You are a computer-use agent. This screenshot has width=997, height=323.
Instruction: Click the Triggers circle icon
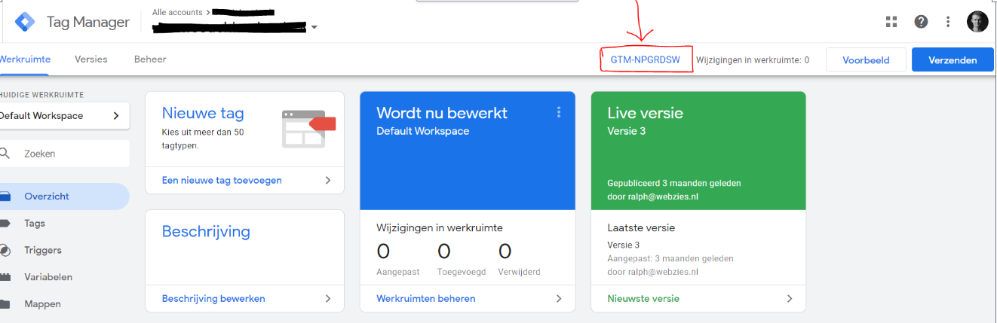tap(5, 250)
